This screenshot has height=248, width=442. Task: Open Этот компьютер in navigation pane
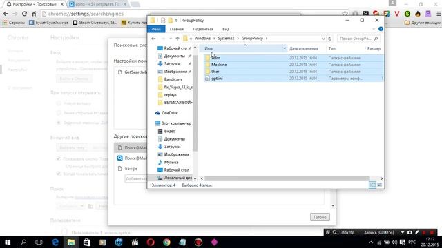point(173,123)
